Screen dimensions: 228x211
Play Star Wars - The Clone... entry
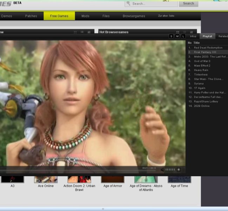tap(208, 79)
